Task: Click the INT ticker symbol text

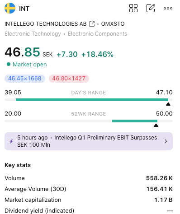Action: click(x=24, y=9)
